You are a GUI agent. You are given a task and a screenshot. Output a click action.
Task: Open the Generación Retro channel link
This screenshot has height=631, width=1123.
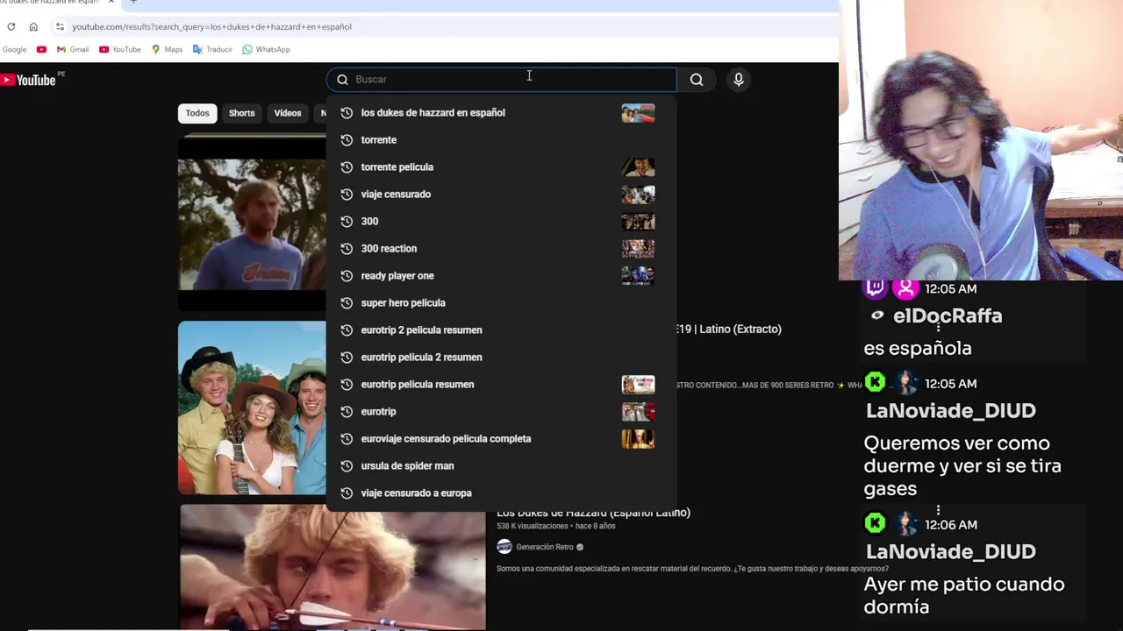544,547
